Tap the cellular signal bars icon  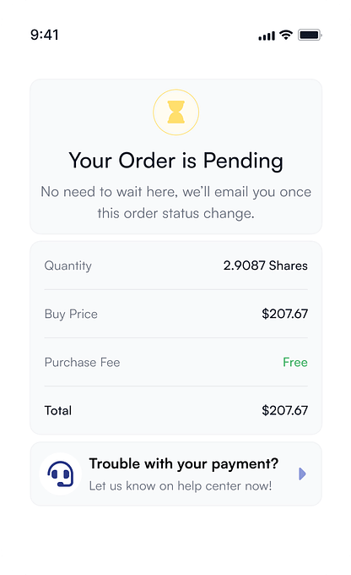pos(267,36)
